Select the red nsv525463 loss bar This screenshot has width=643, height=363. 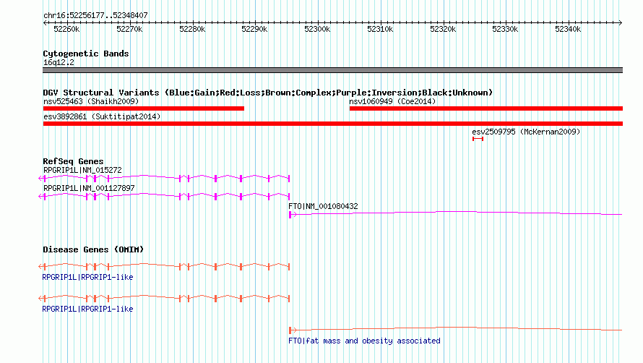click(x=144, y=108)
